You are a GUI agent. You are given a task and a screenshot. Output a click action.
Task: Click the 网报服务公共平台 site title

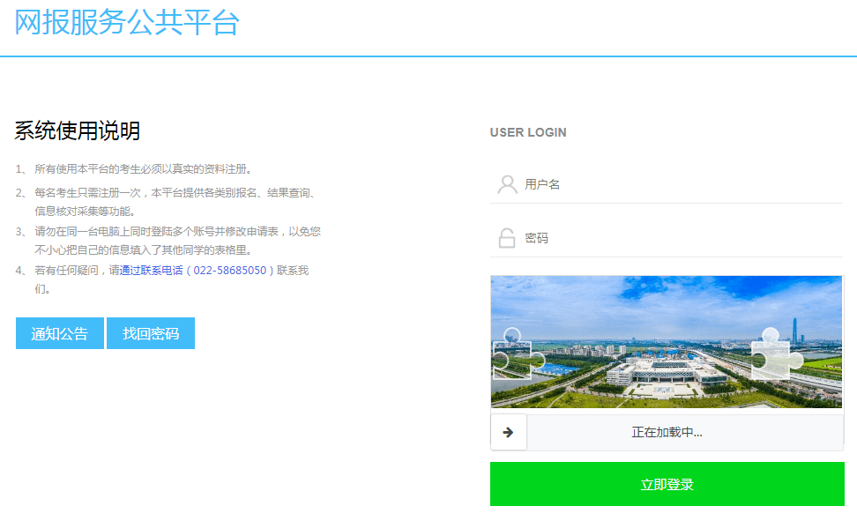[x=127, y=23]
